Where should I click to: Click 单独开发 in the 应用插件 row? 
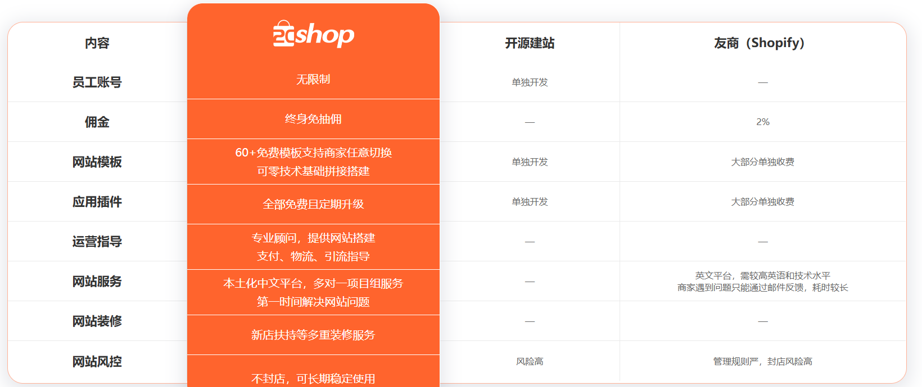[530, 201]
